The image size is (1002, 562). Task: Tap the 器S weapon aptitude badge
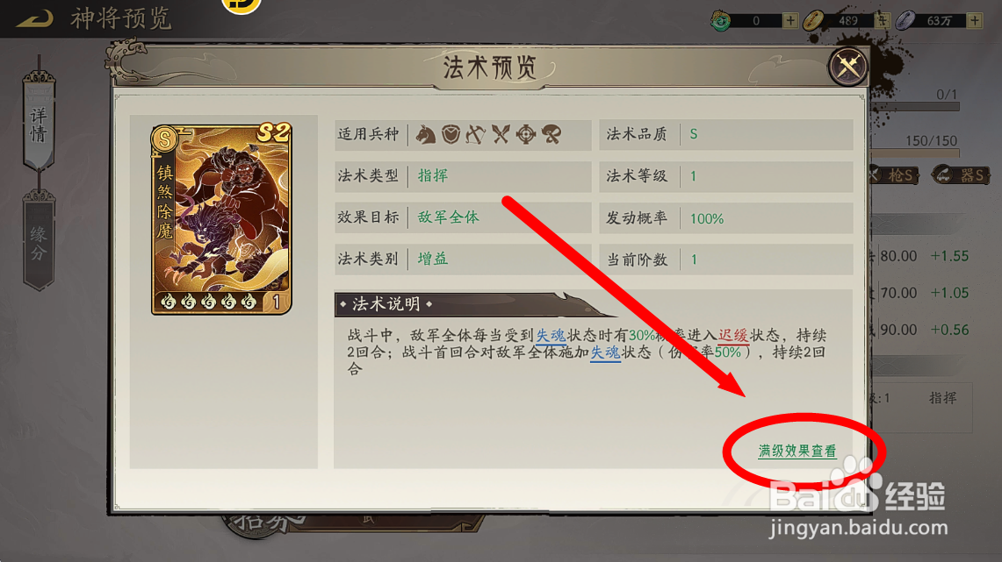tap(960, 174)
